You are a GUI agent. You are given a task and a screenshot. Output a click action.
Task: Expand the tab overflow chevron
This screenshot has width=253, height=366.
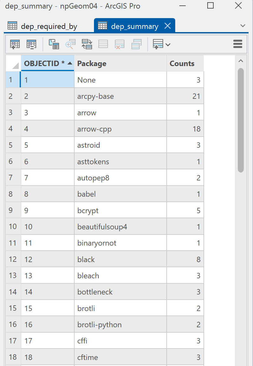(243, 25)
